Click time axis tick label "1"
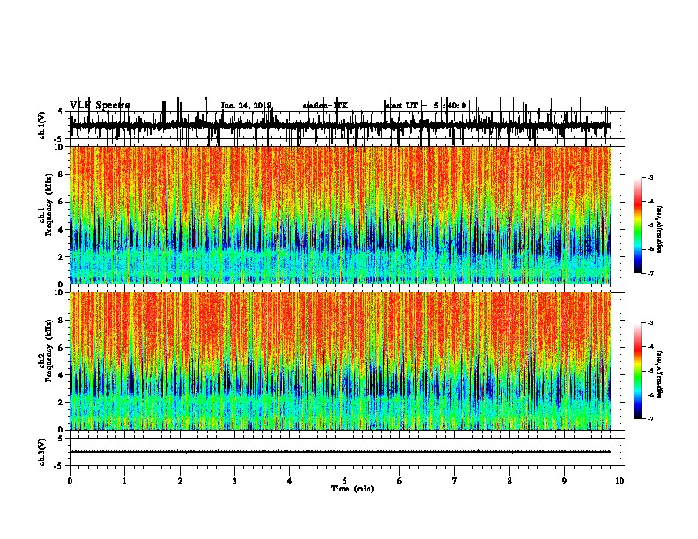Image resolution: width=698 pixels, height=539 pixels. 124,481
